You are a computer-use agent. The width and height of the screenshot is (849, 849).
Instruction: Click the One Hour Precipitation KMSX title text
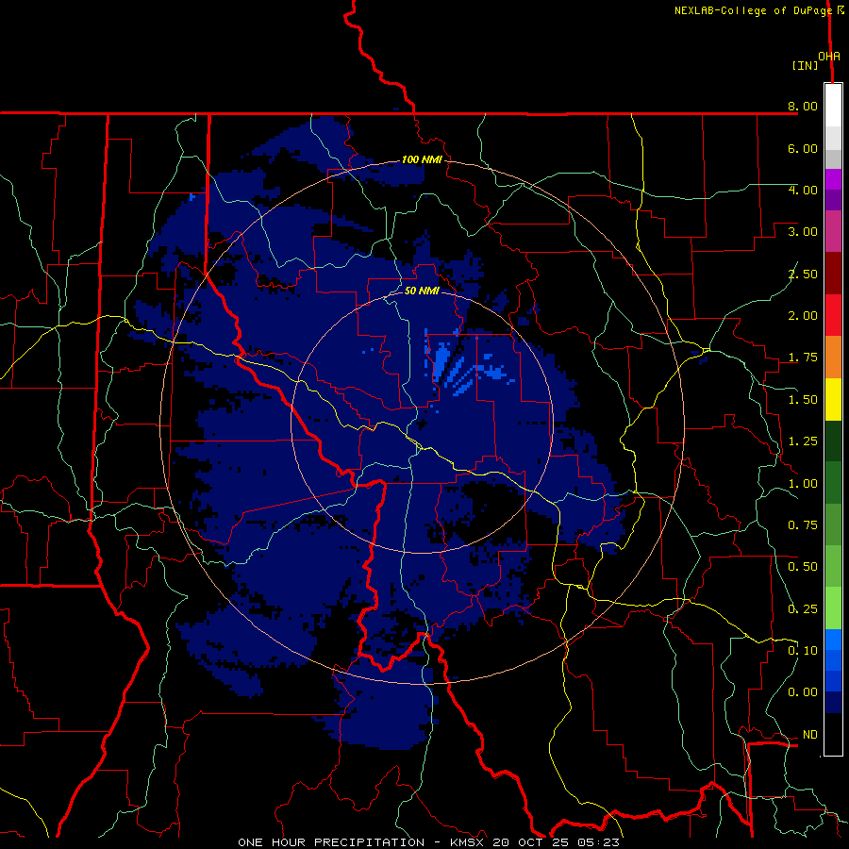[428, 842]
